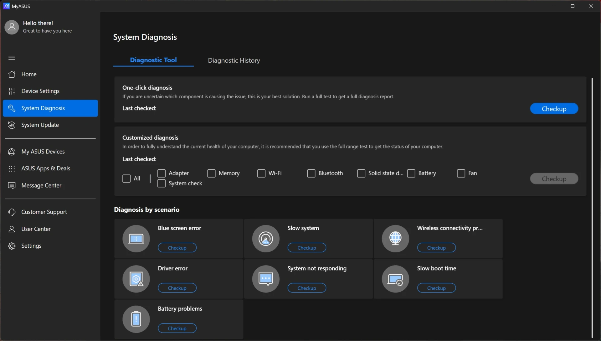Start Battery problems Checkup

click(177, 328)
